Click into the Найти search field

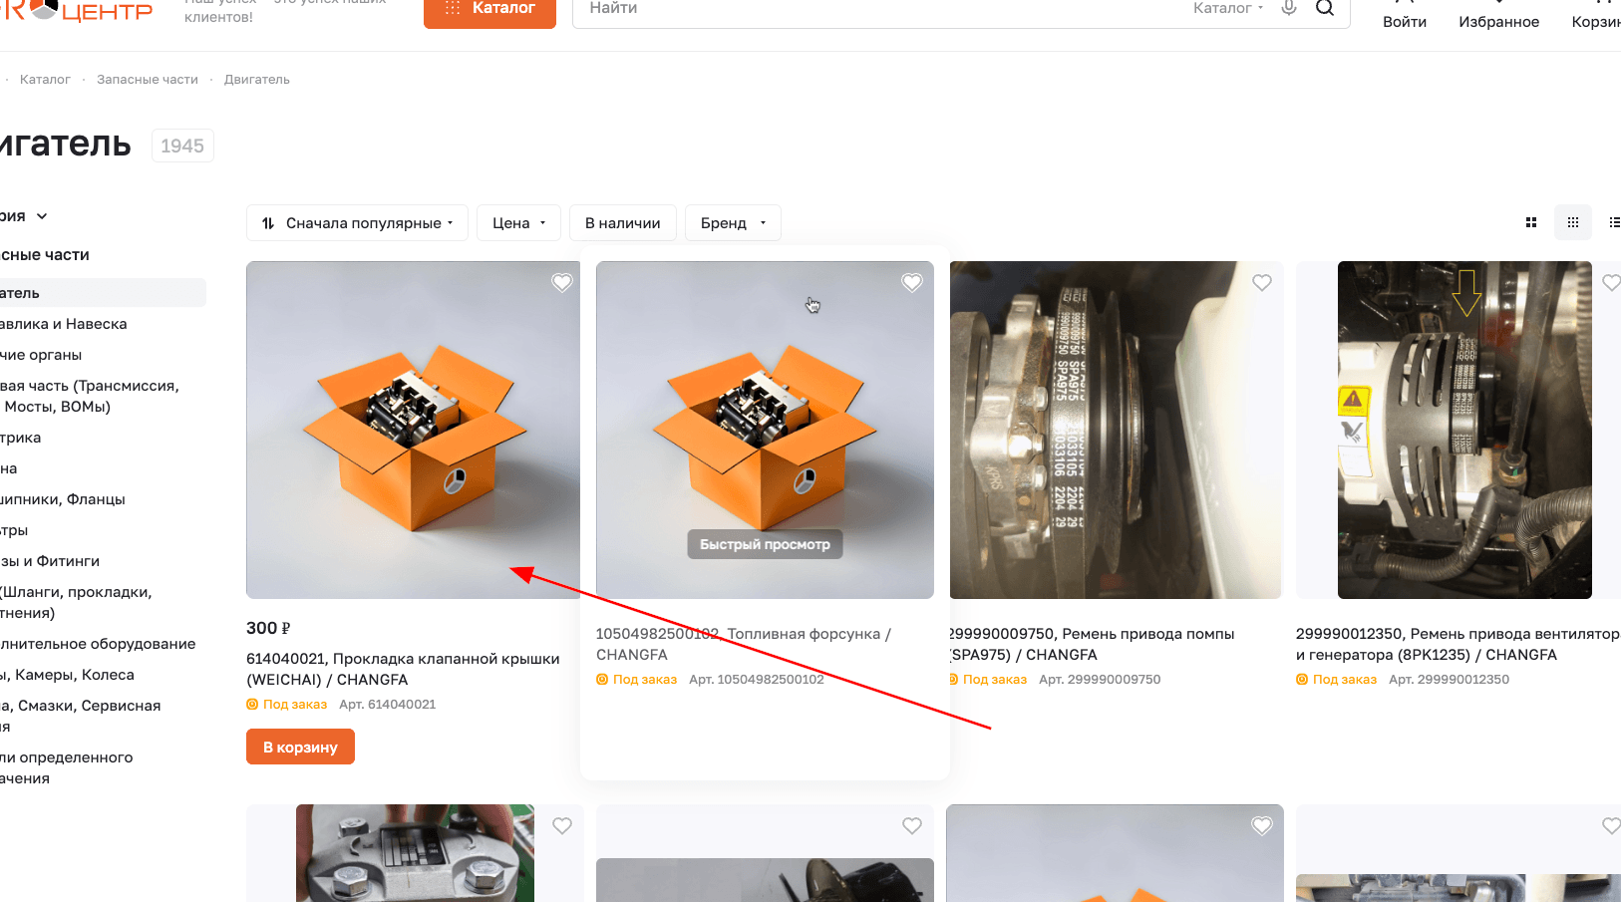click(877, 9)
